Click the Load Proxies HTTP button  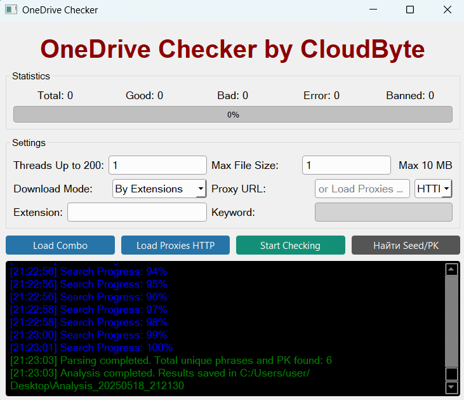[x=175, y=245]
